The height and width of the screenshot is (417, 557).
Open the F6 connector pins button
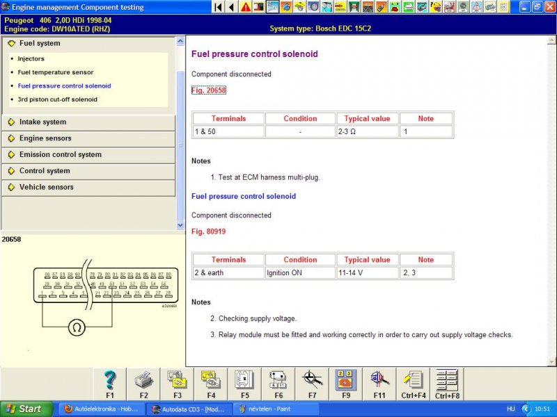click(x=278, y=384)
